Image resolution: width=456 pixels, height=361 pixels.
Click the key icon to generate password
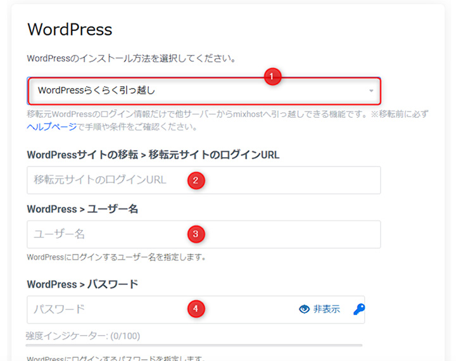pyautogui.click(x=359, y=309)
